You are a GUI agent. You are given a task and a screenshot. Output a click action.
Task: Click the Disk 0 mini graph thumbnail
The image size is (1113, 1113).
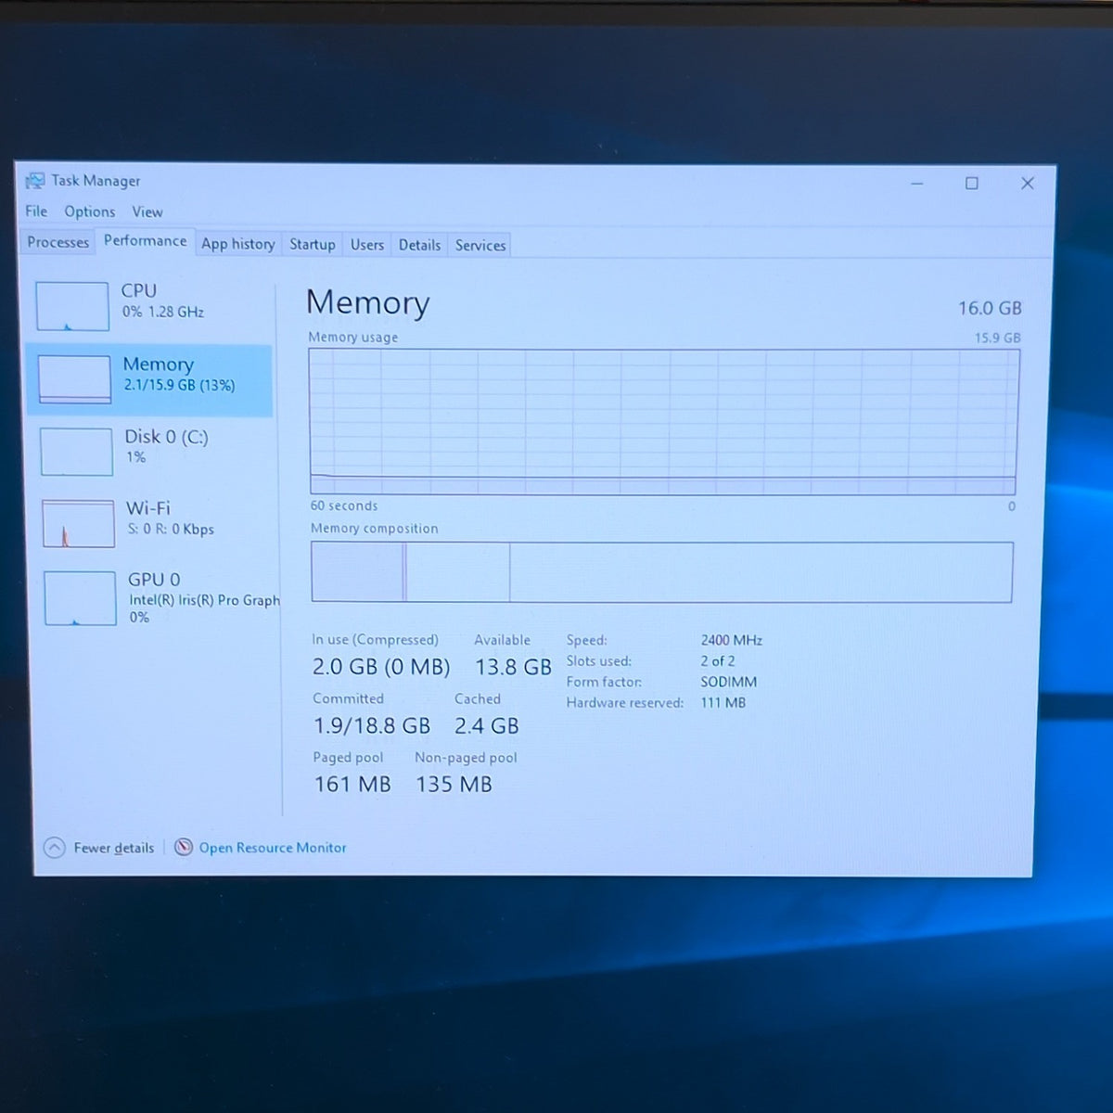coord(77,451)
